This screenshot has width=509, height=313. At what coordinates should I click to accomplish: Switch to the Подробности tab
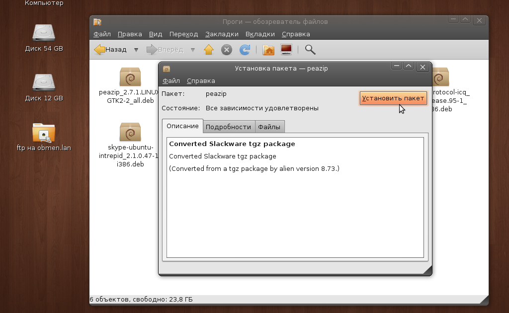(x=229, y=126)
